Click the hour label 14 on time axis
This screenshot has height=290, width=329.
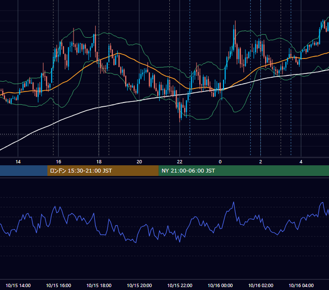(18, 162)
